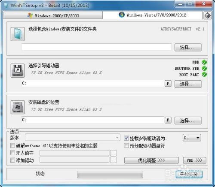Open the 版本 edition dropdown

pos(73,138)
